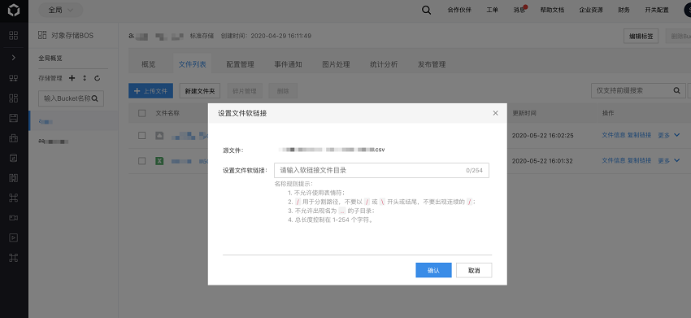Viewport: 691px width, 318px height.
Task: Click the global search magnifier in the top bar
Action: [x=426, y=10]
